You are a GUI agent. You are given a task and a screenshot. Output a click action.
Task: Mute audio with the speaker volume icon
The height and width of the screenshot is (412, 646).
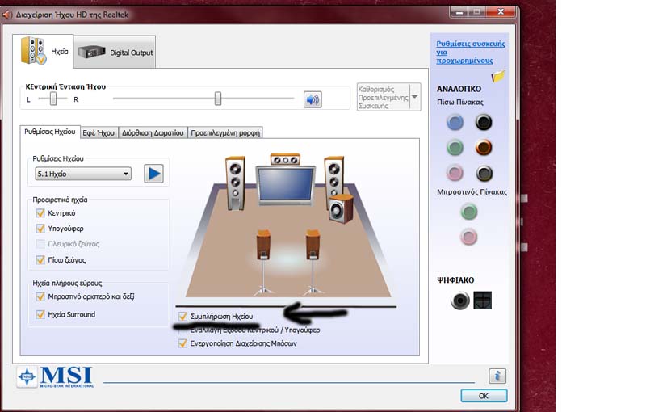[313, 99]
